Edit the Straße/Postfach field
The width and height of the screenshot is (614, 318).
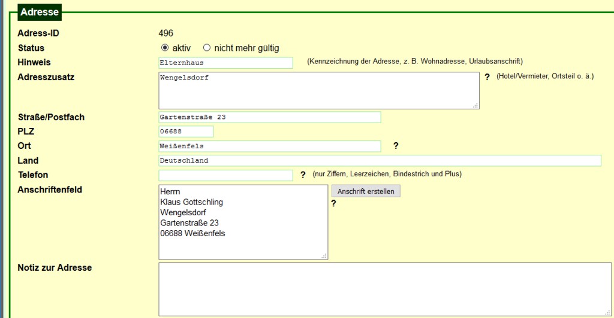(x=269, y=117)
